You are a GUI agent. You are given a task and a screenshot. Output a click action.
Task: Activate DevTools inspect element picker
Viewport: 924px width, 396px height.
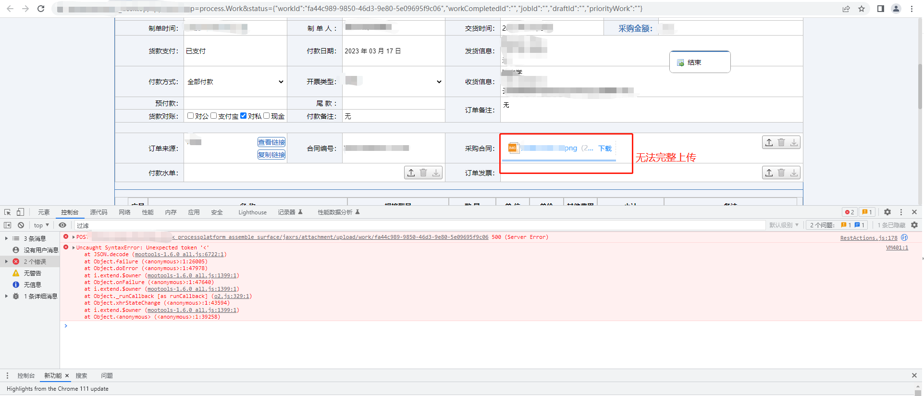click(x=8, y=212)
